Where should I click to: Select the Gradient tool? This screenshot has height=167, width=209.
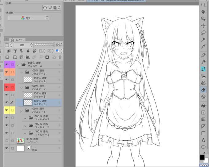(203, 119)
